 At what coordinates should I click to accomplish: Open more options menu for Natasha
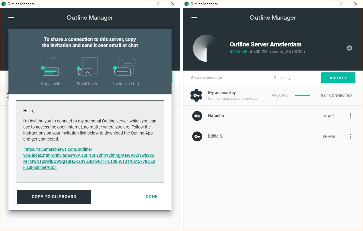click(x=351, y=116)
